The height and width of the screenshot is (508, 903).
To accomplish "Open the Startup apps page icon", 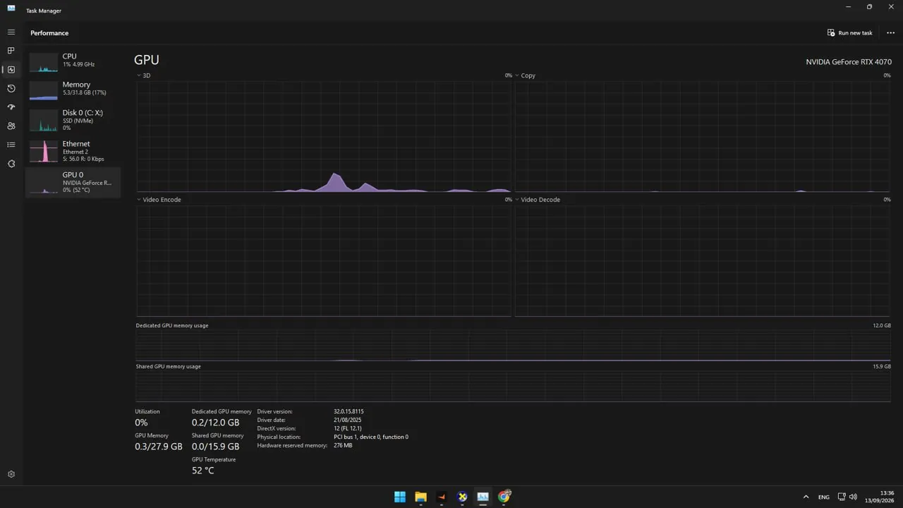I will click(11, 107).
